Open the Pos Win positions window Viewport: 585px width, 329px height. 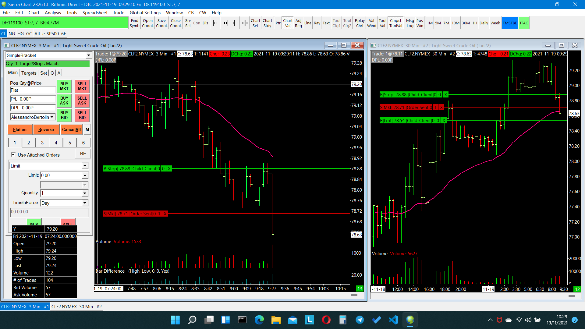[x=420, y=23]
